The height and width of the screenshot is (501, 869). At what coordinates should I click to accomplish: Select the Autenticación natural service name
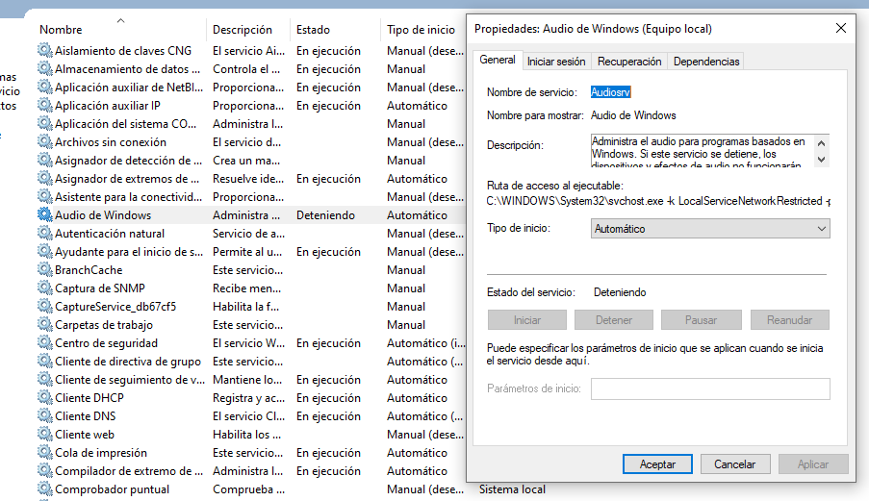click(110, 234)
